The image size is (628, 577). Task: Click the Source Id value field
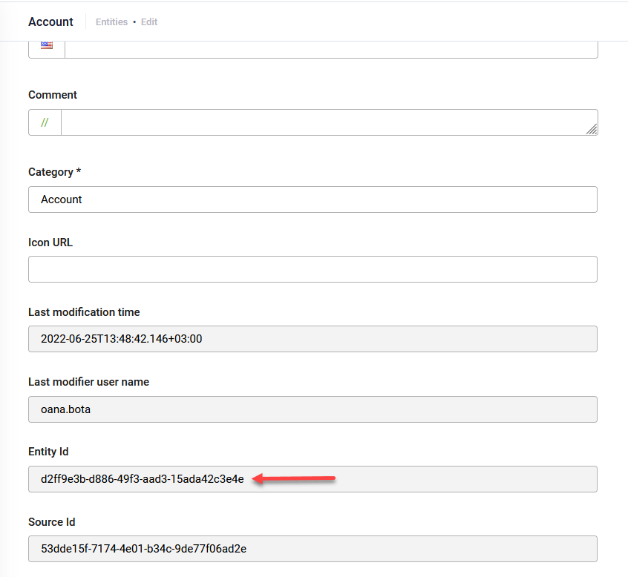pos(313,549)
